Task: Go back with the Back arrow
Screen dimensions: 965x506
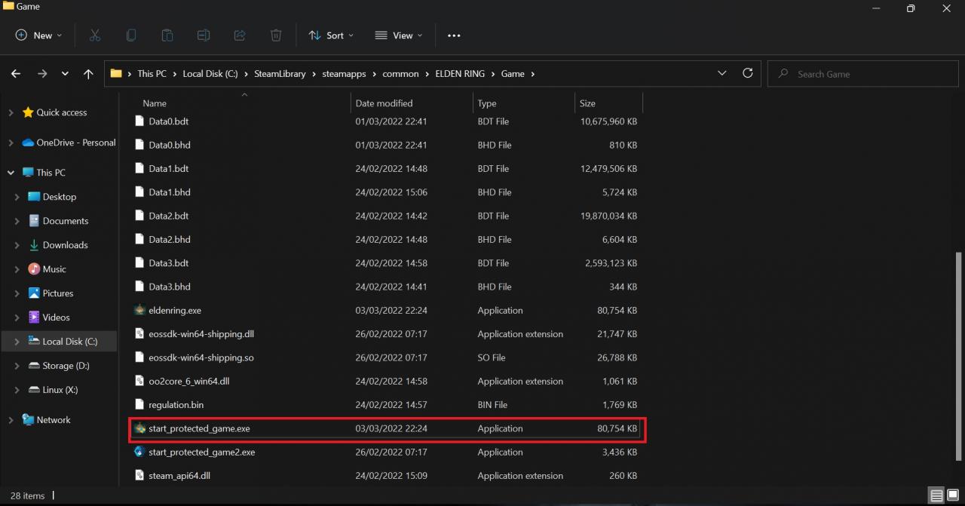Action: (16, 74)
